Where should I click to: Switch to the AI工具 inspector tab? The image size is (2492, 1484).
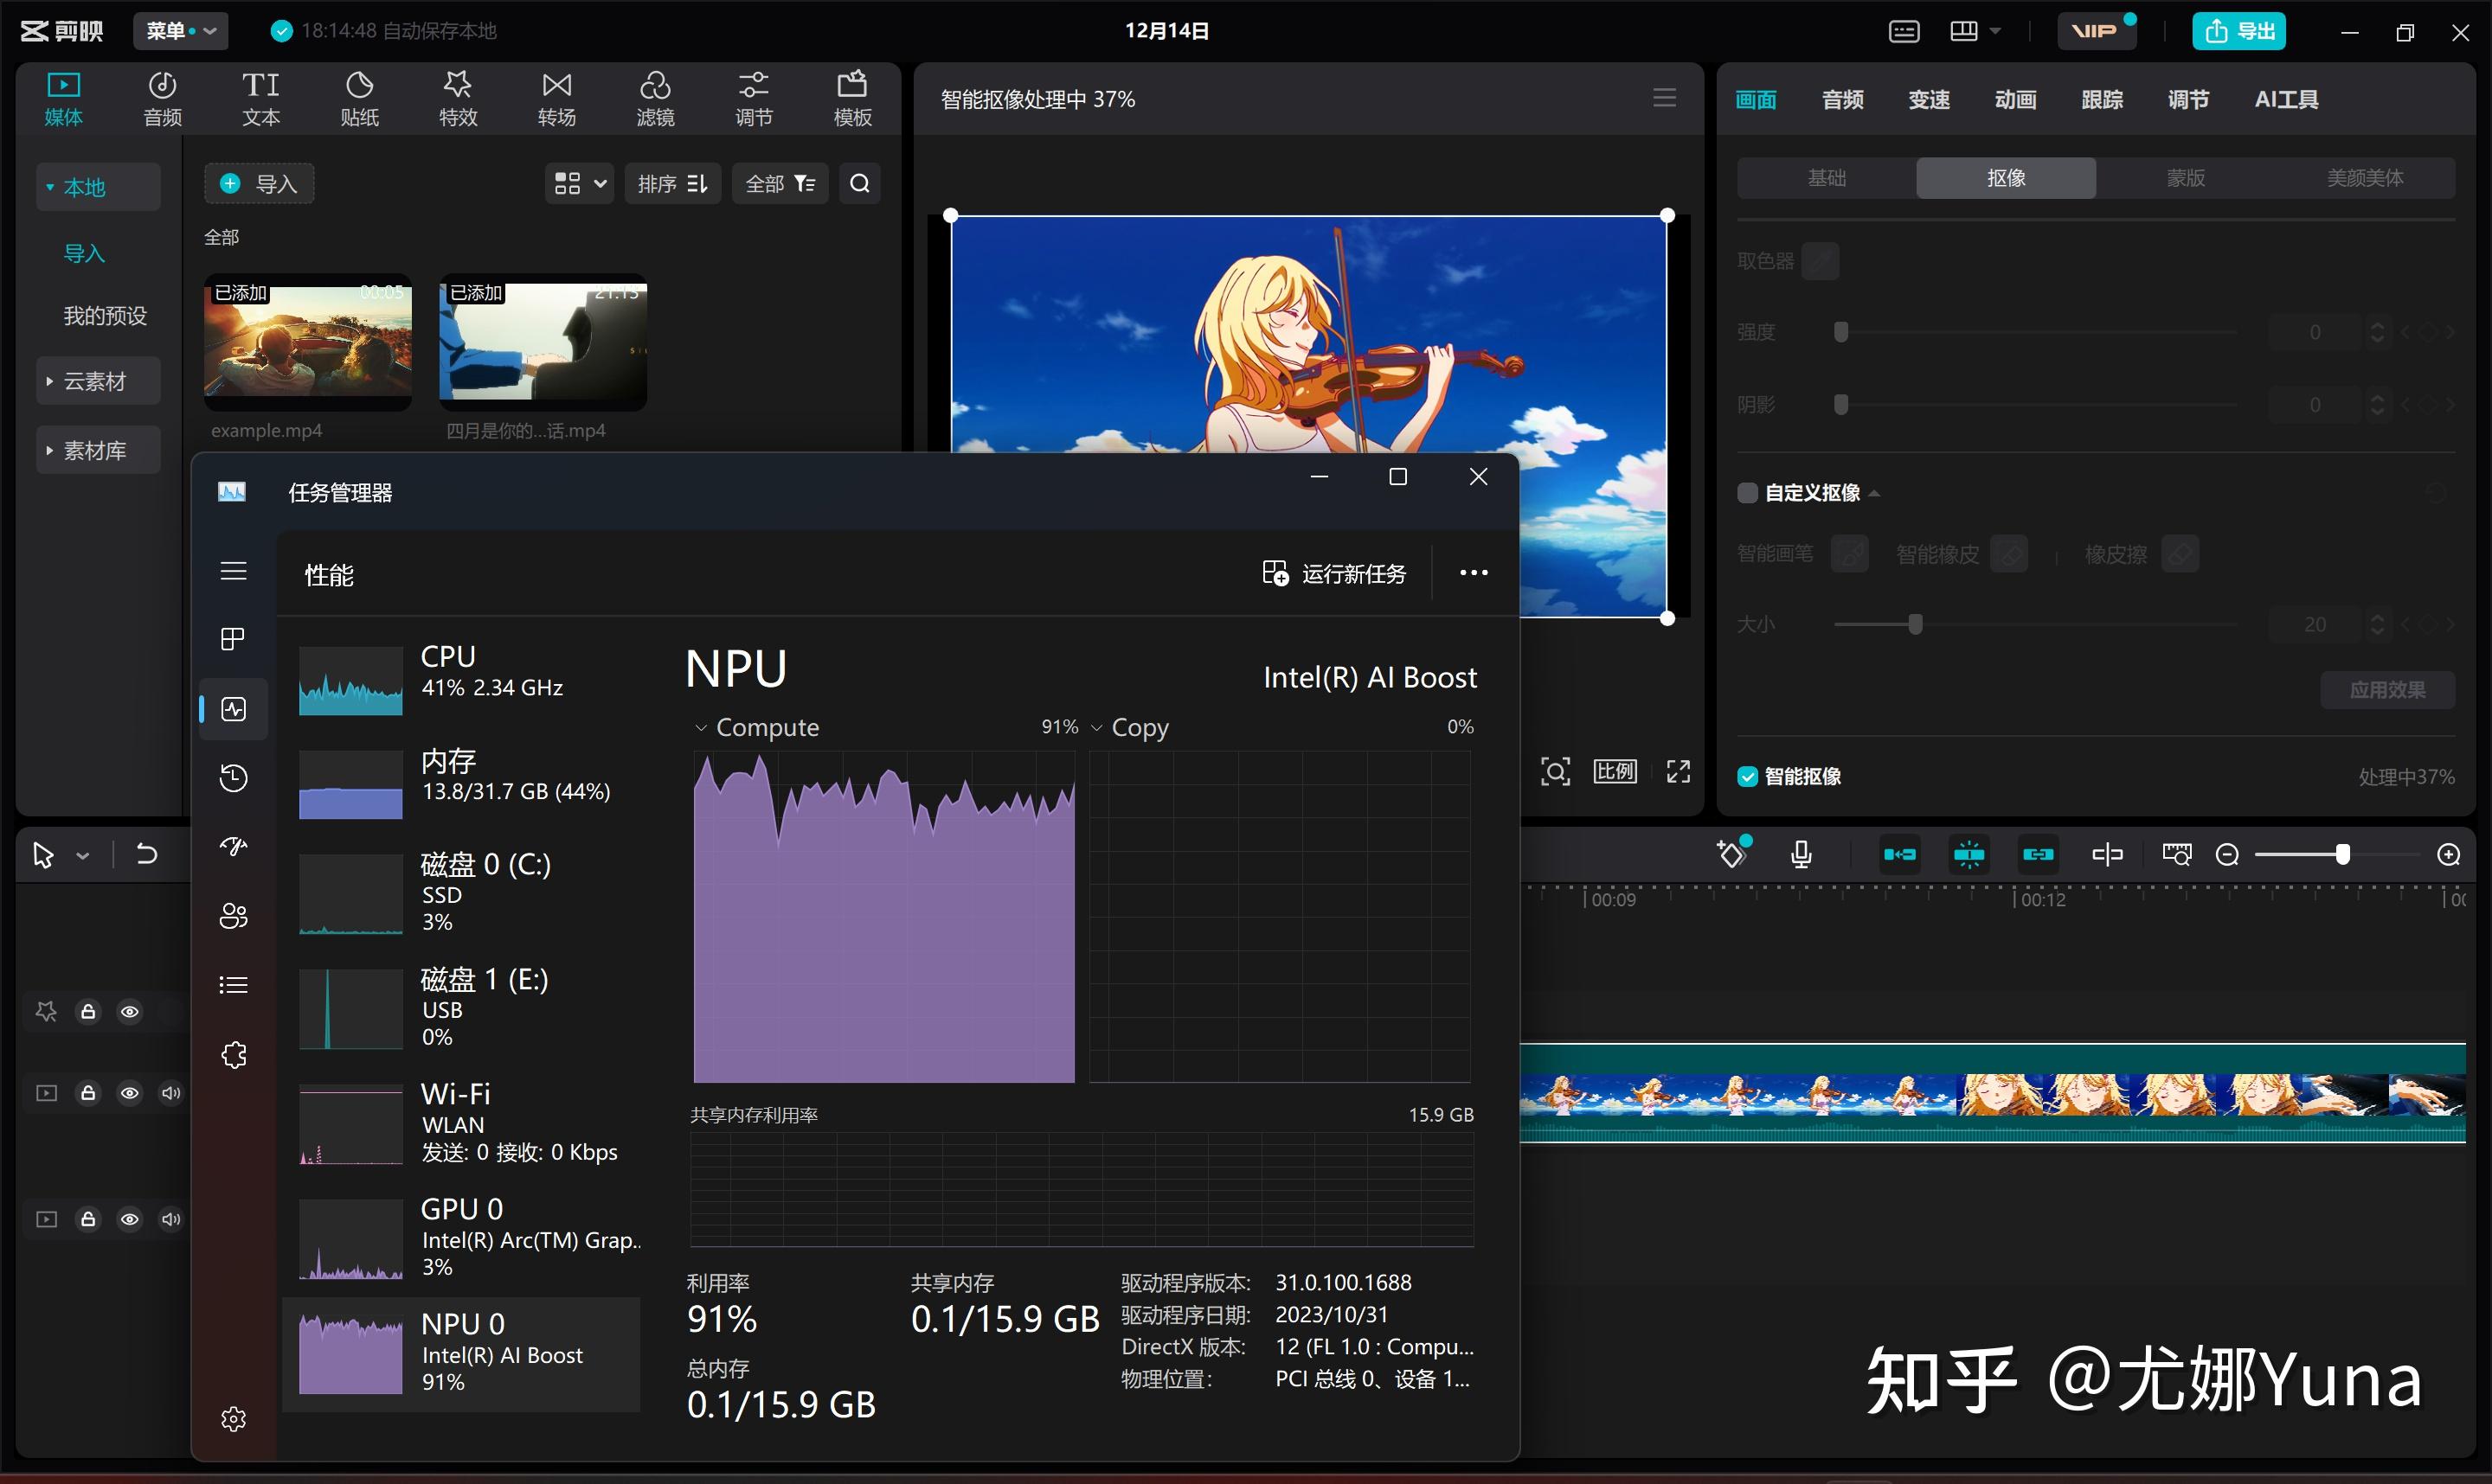pos(2286,100)
